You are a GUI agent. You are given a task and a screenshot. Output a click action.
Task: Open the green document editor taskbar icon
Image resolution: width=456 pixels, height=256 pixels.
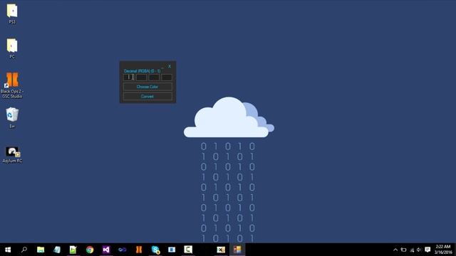pos(73,250)
